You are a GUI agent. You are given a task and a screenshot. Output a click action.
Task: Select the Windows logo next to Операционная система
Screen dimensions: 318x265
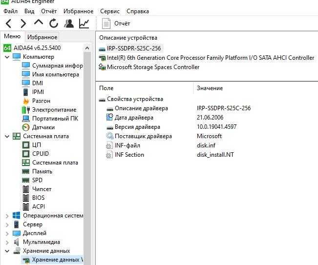point(17,216)
